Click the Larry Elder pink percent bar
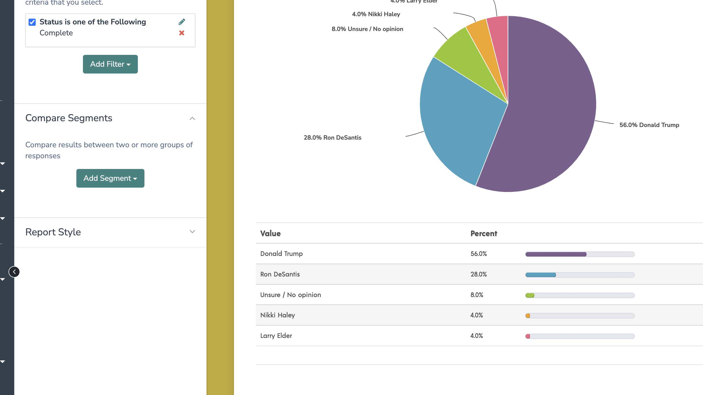This screenshot has width=703, height=395. pos(528,336)
